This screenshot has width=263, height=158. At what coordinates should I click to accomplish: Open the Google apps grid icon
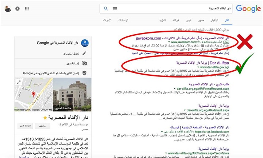pos(27,8)
